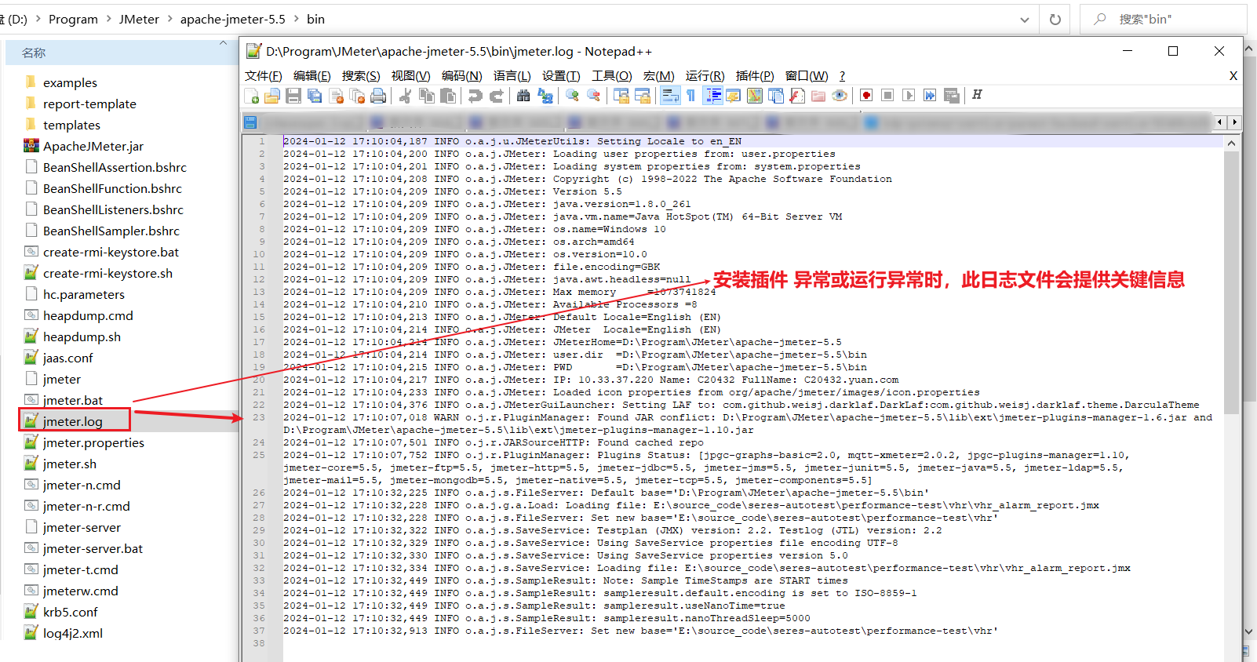Click the H toolbar icon
Viewport: 1257px width, 662px height.
tap(977, 95)
